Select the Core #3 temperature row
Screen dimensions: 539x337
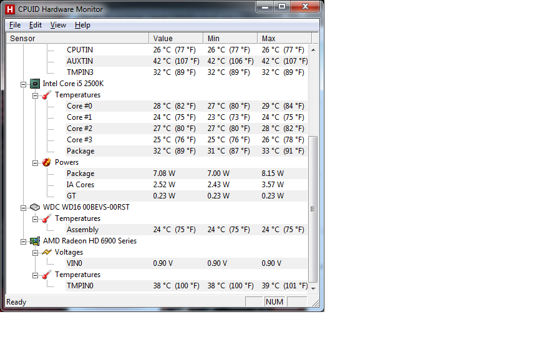tap(187, 140)
